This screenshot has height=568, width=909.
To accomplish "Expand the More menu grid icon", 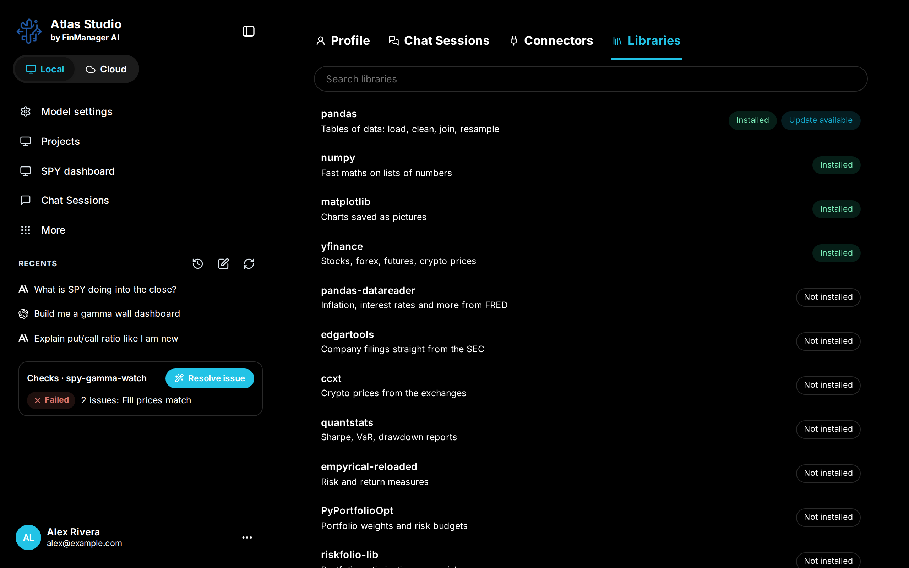I will (26, 230).
